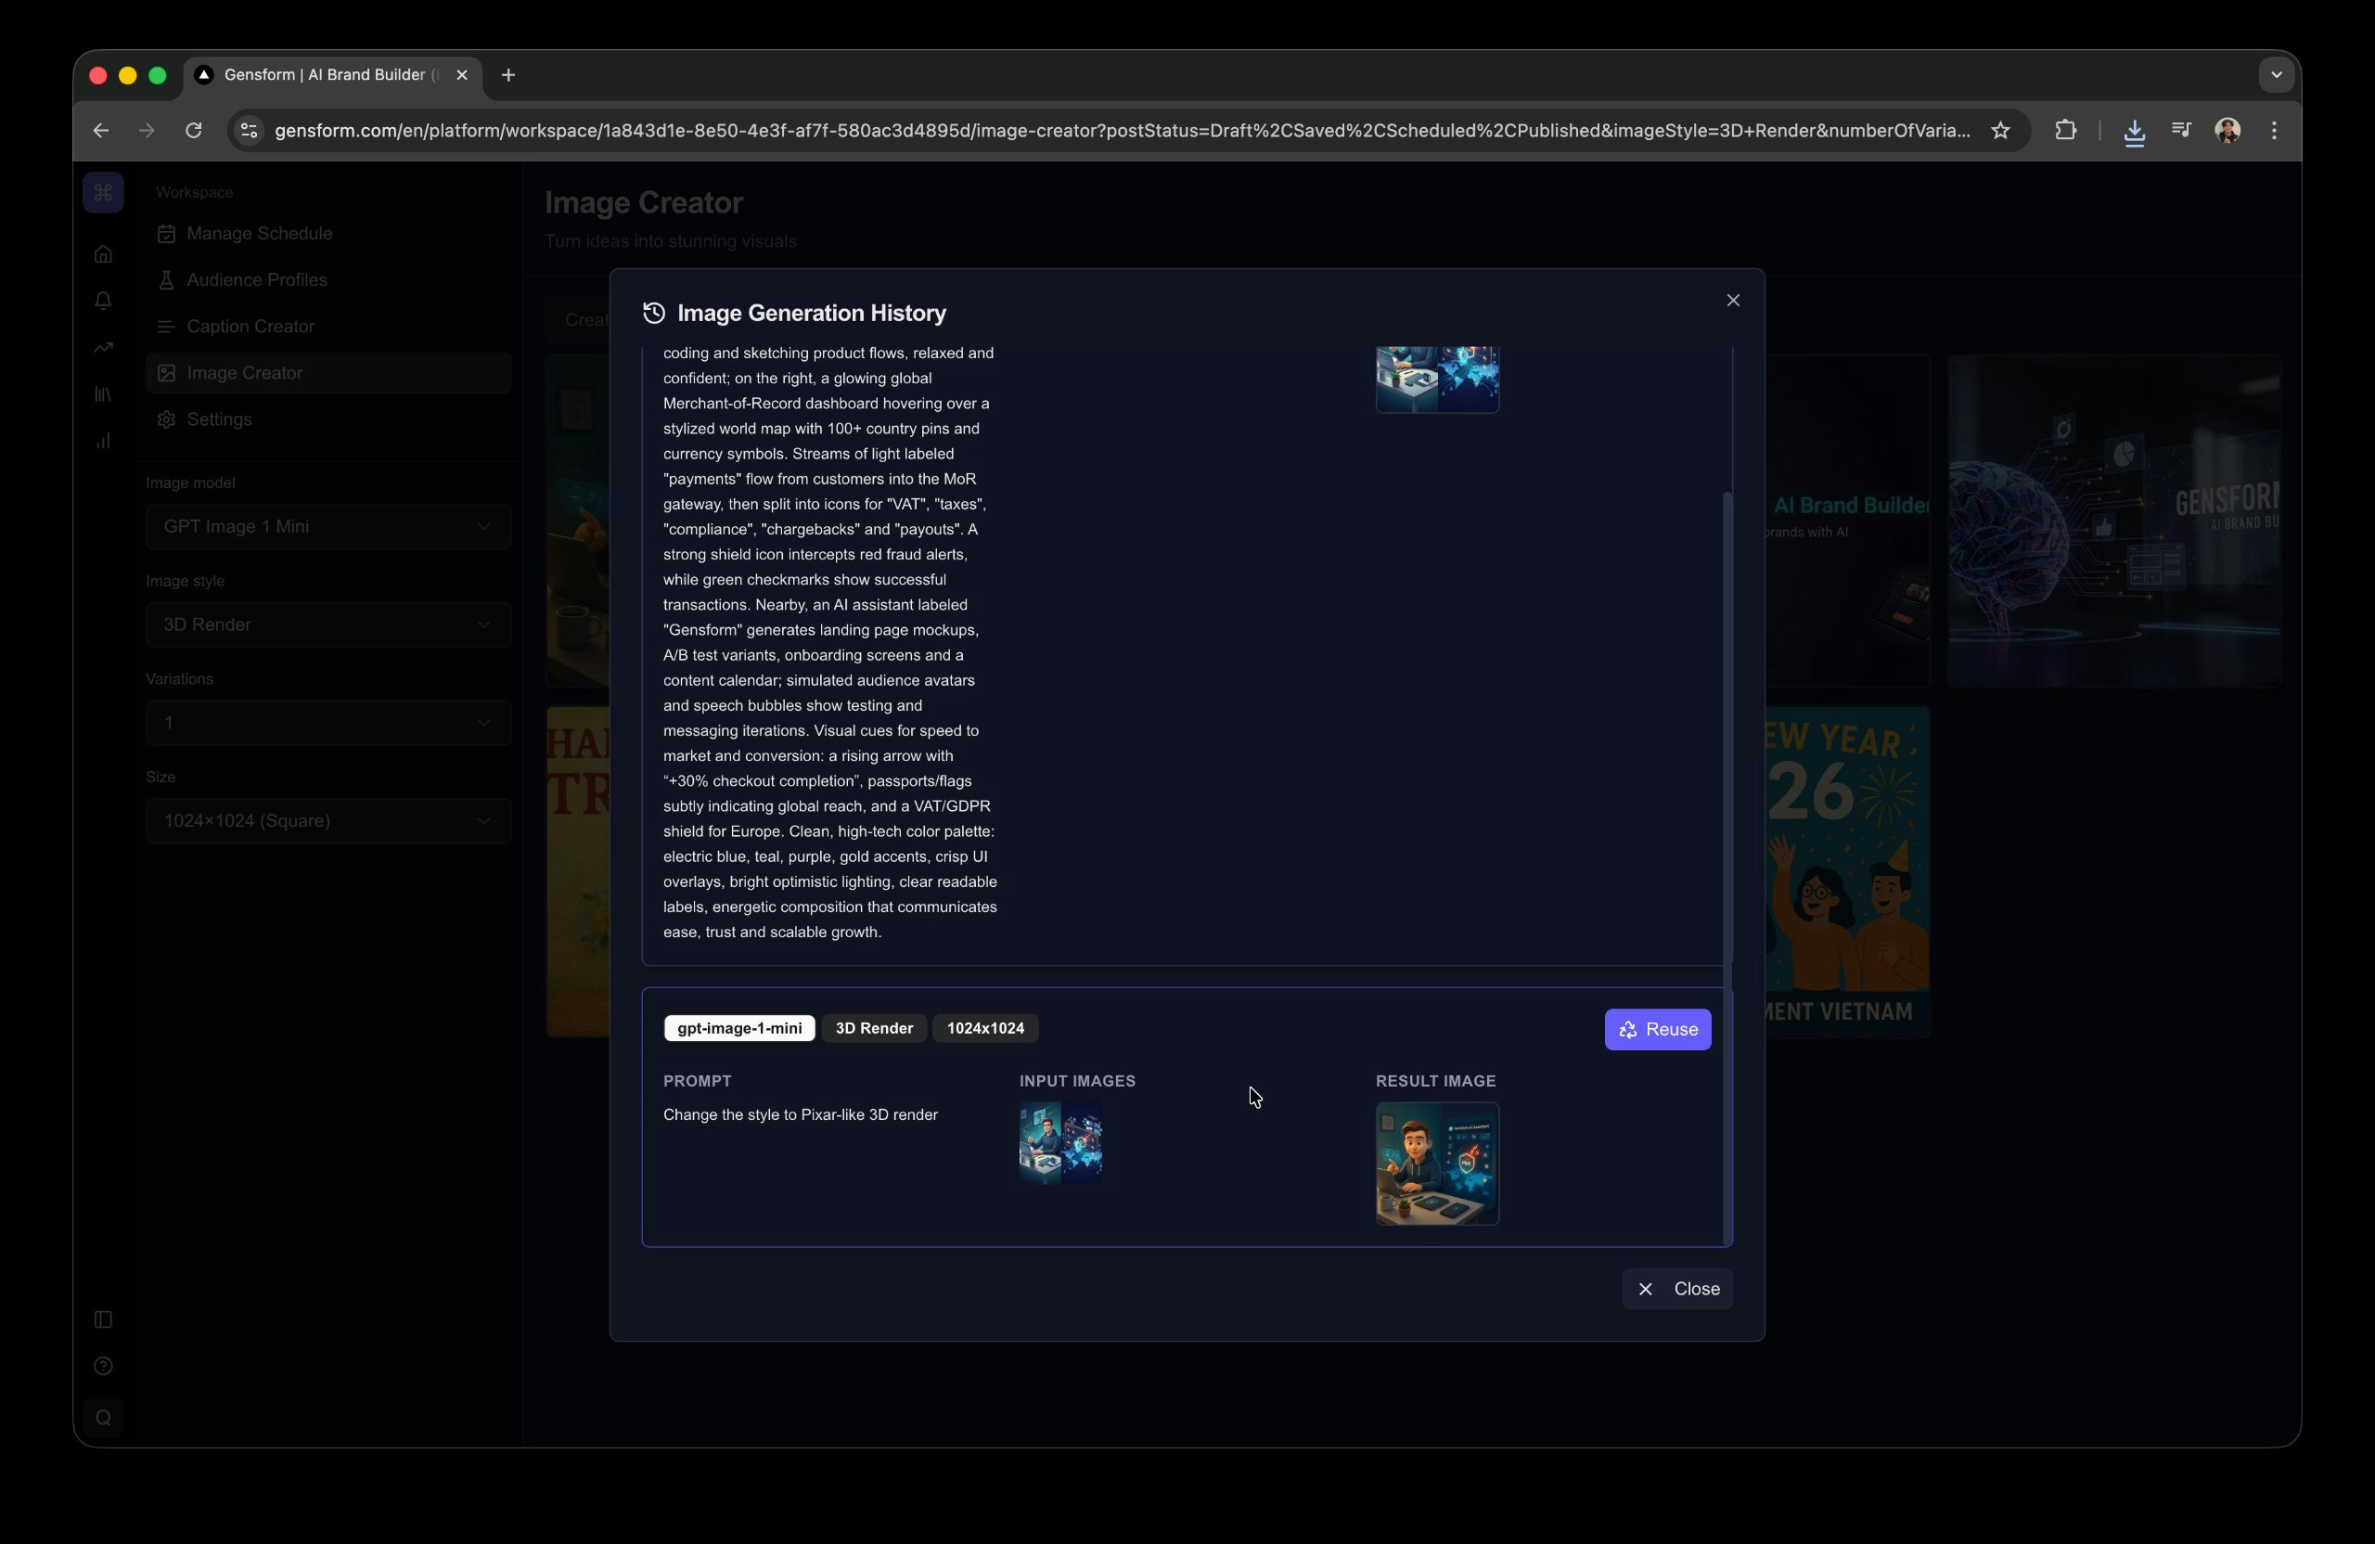Open the Image model dropdown showing GPT Image 1 Mini
The image size is (2375, 1544).
tap(327, 526)
